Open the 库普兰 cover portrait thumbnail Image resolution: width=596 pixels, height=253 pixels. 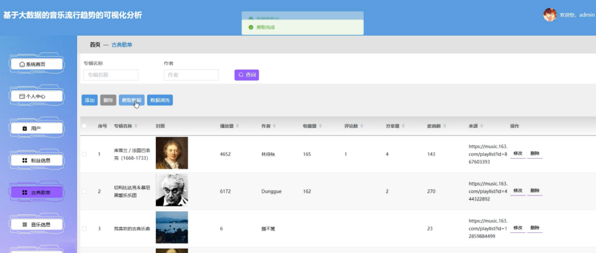(172, 153)
